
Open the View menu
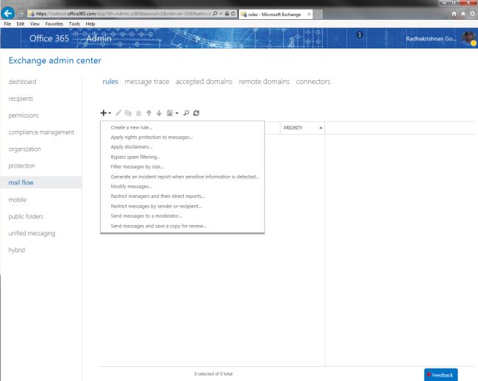35,24
